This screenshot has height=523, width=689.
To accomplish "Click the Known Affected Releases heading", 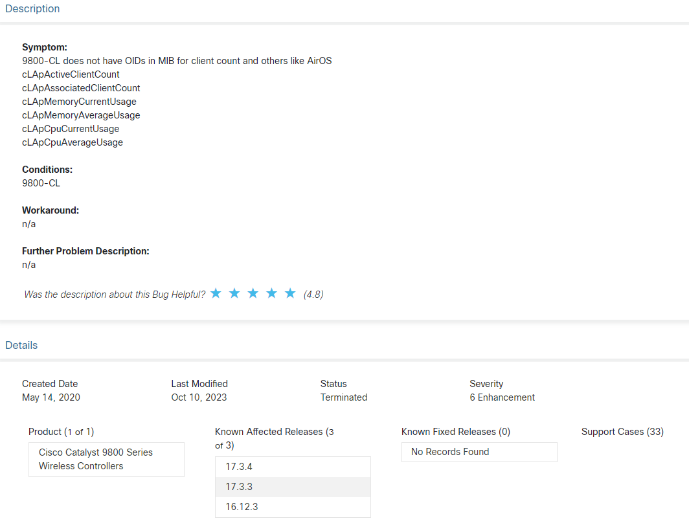I will point(274,438).
